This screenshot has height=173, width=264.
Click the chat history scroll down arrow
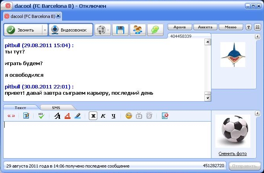point(208,98)
